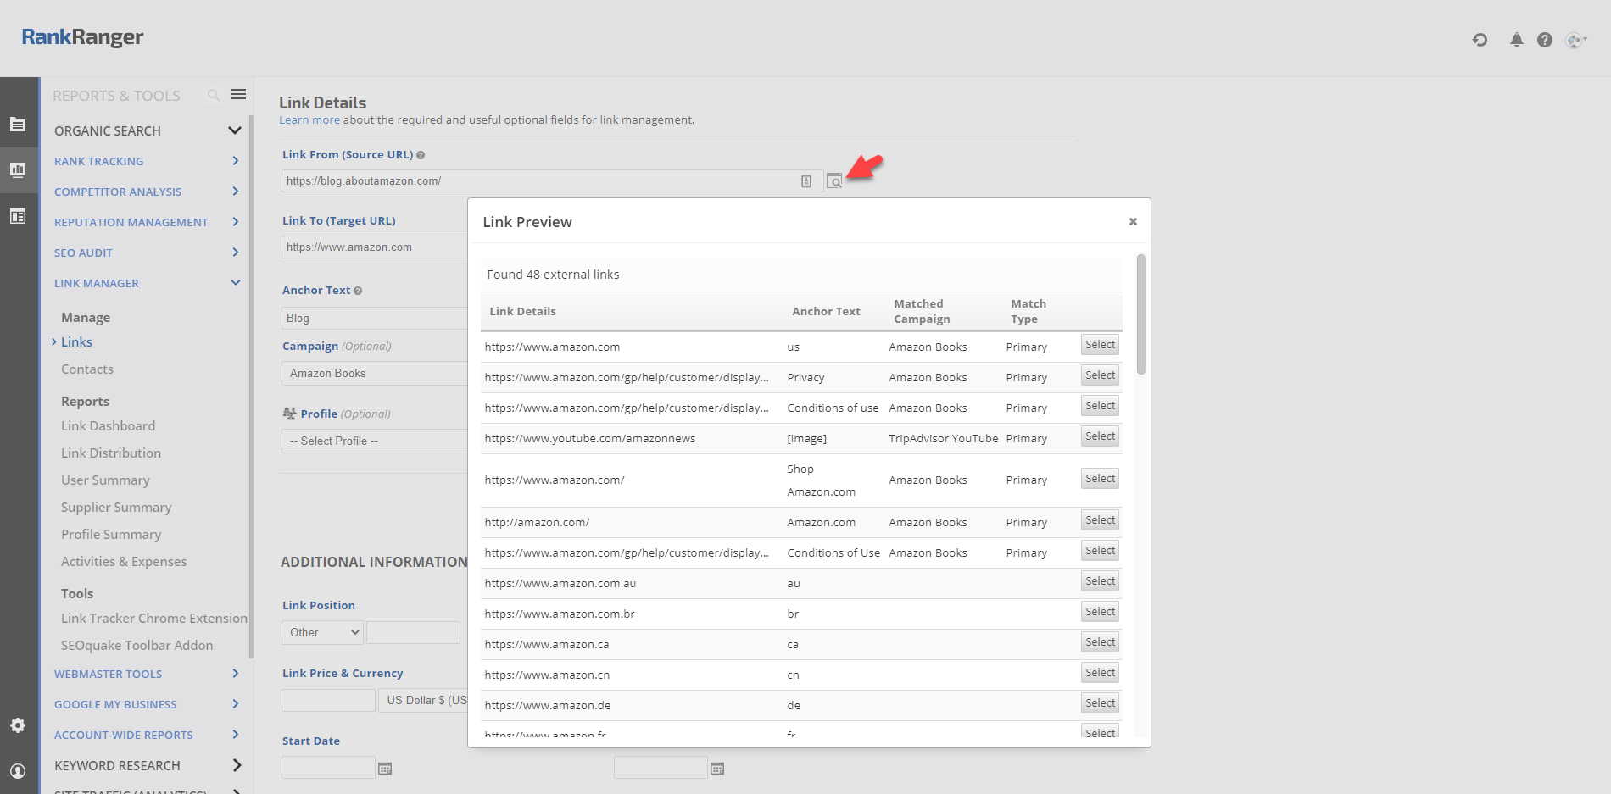Close the Link Preview dialog
The width and height of the screenshot is (1611, 794).
pos(1133,222)
